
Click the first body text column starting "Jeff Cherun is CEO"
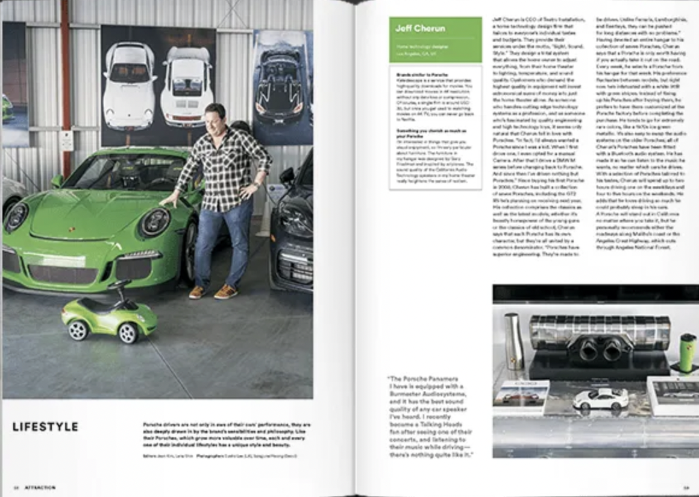(x=538, y=137)
